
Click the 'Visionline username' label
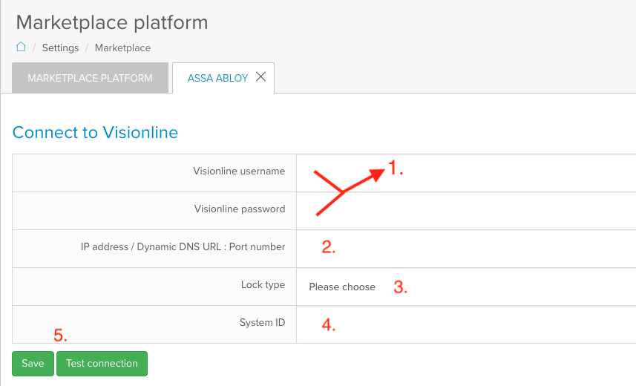point(239,171)
